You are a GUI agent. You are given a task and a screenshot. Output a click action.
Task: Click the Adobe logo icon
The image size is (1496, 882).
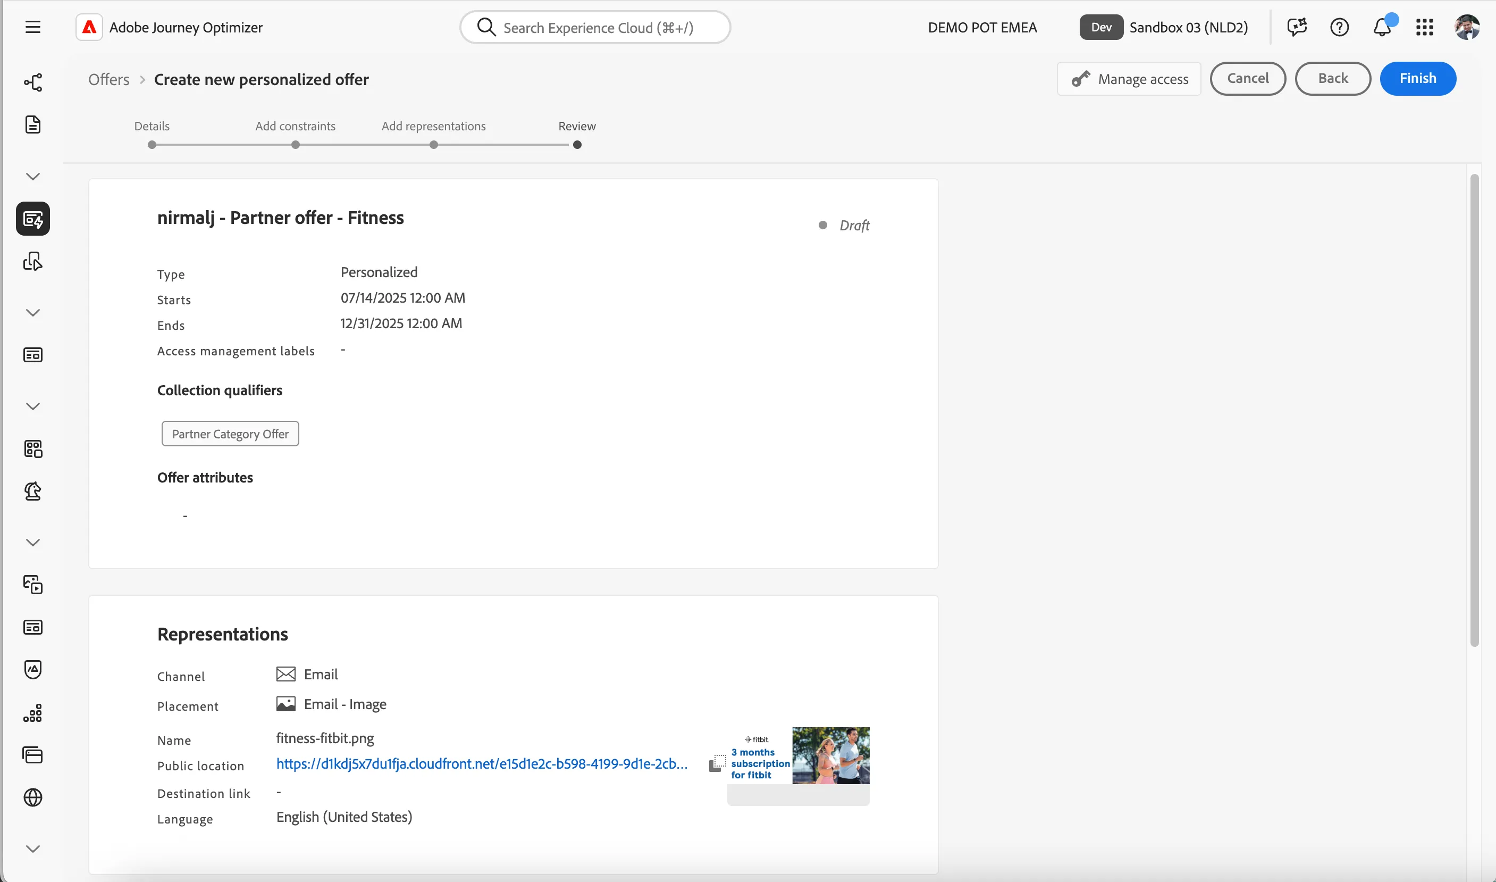[89, 27]
